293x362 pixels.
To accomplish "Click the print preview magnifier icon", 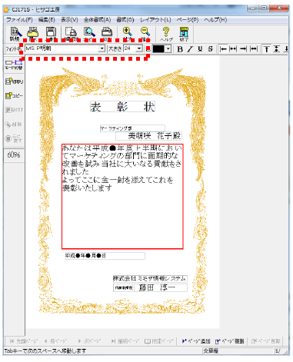I will [x=89, y=34].
